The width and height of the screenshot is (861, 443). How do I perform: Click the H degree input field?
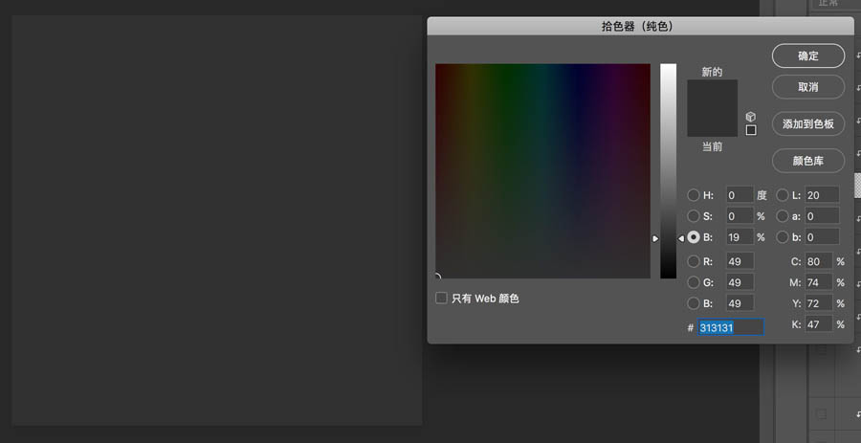[740, 195]
